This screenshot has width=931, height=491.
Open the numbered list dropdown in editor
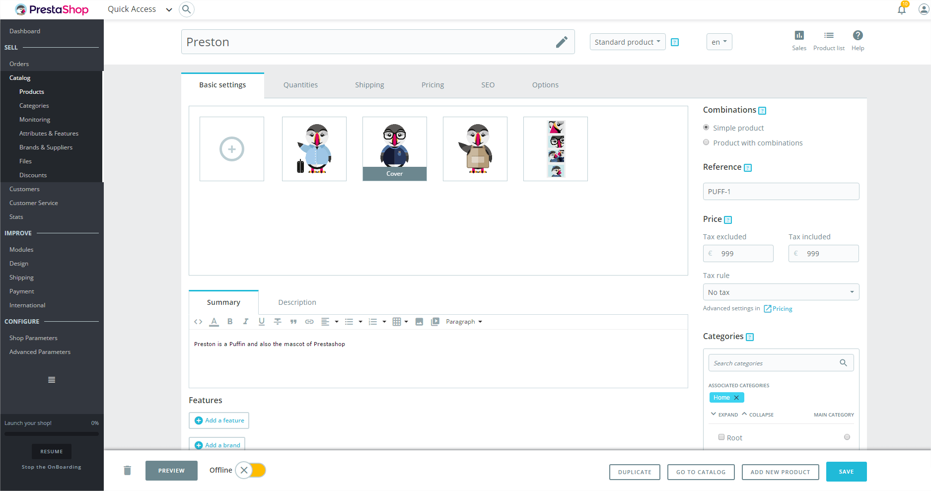(377, 322)
